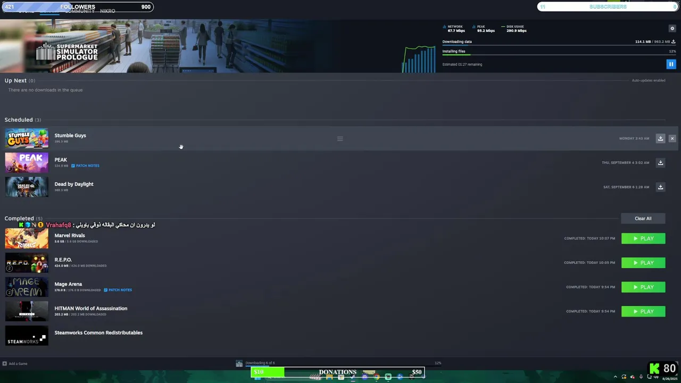Open the R.E.P.O. thumbnail
The height and width of the screenshot is (383, 681).
click(27, 263)
